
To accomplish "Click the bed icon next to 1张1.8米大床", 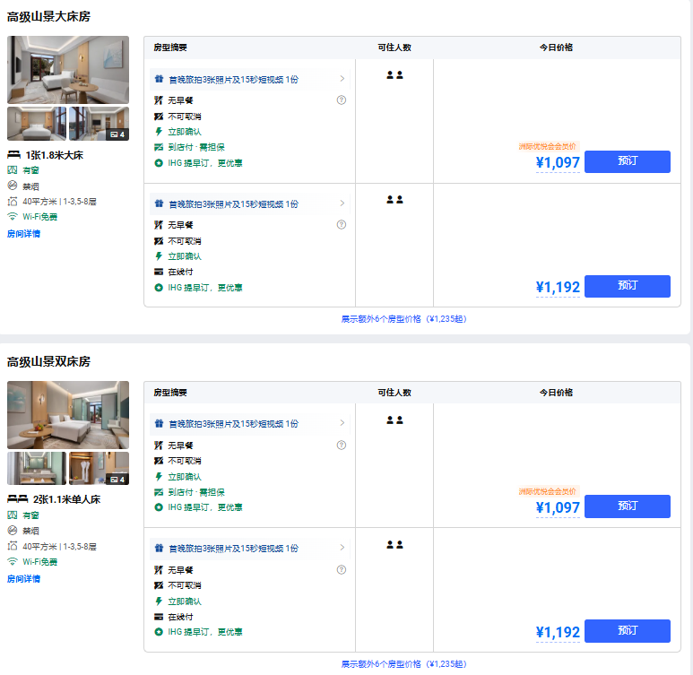I will click(13, 155).
